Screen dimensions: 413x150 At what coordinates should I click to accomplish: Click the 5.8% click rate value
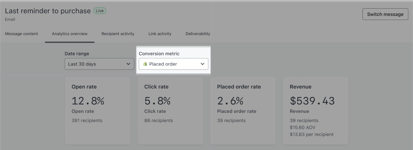(157, 101)
